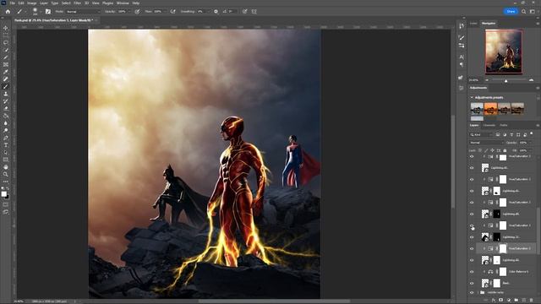Click Navigator zoom out small mountain
Viewport: 541px width, 304px height.
(487, 80)
